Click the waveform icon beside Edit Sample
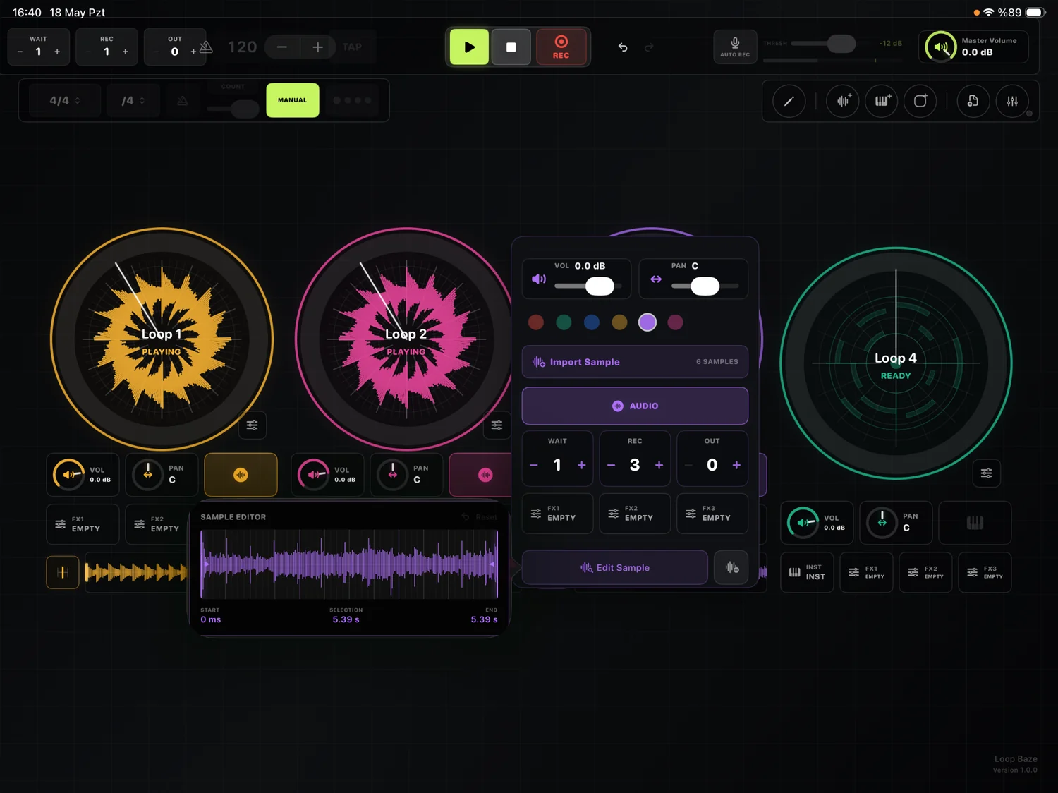 point(731,567)
